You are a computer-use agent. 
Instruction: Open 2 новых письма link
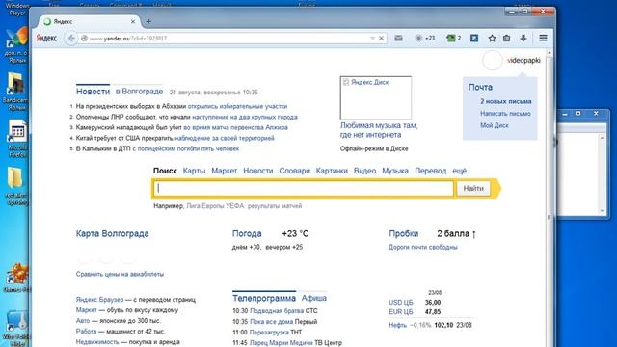tap(505, 101)
